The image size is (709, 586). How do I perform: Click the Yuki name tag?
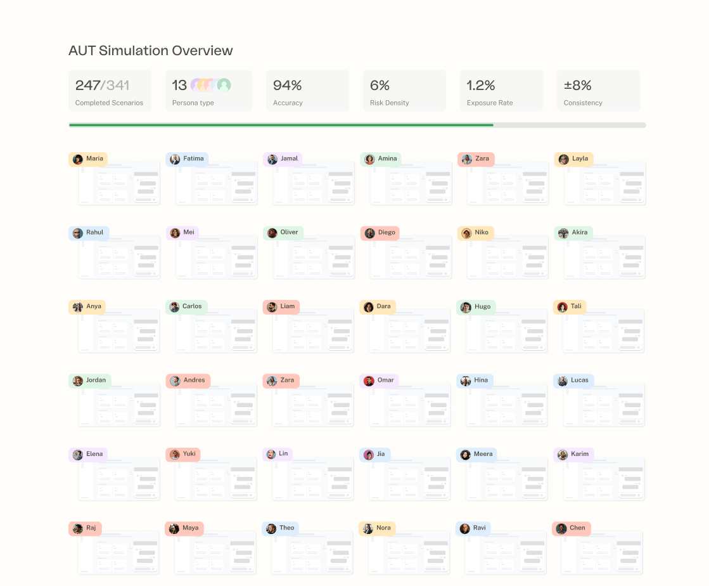[183, 454]
